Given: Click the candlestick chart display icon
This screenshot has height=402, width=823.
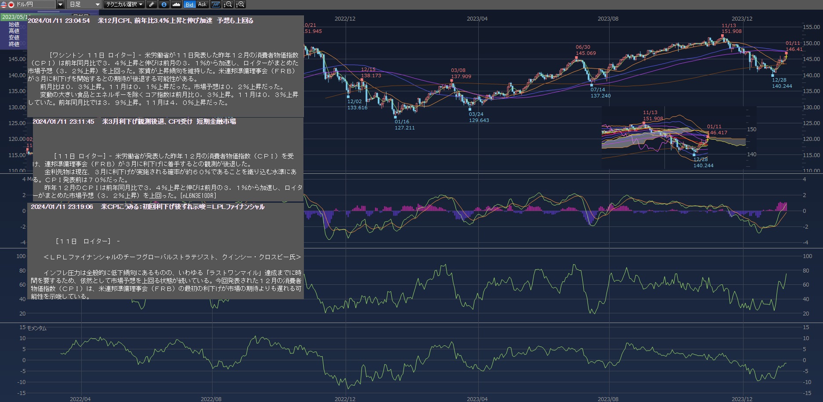Looking at the screenshot, I should click(215, 4).
